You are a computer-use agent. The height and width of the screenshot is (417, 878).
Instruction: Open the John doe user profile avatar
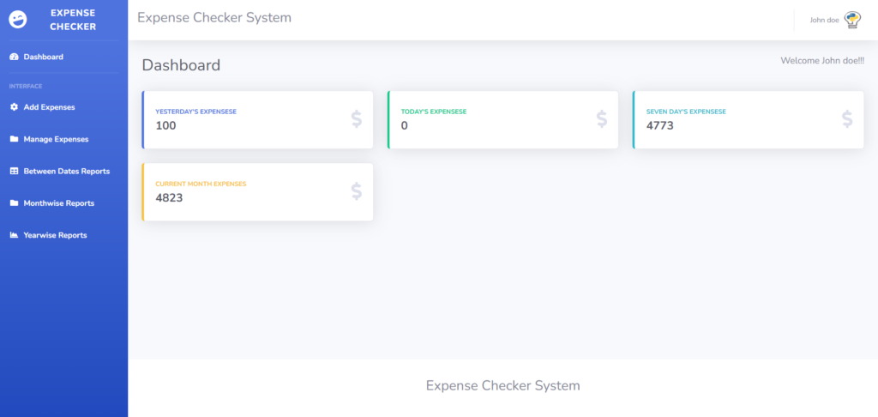tap(852, 20)
